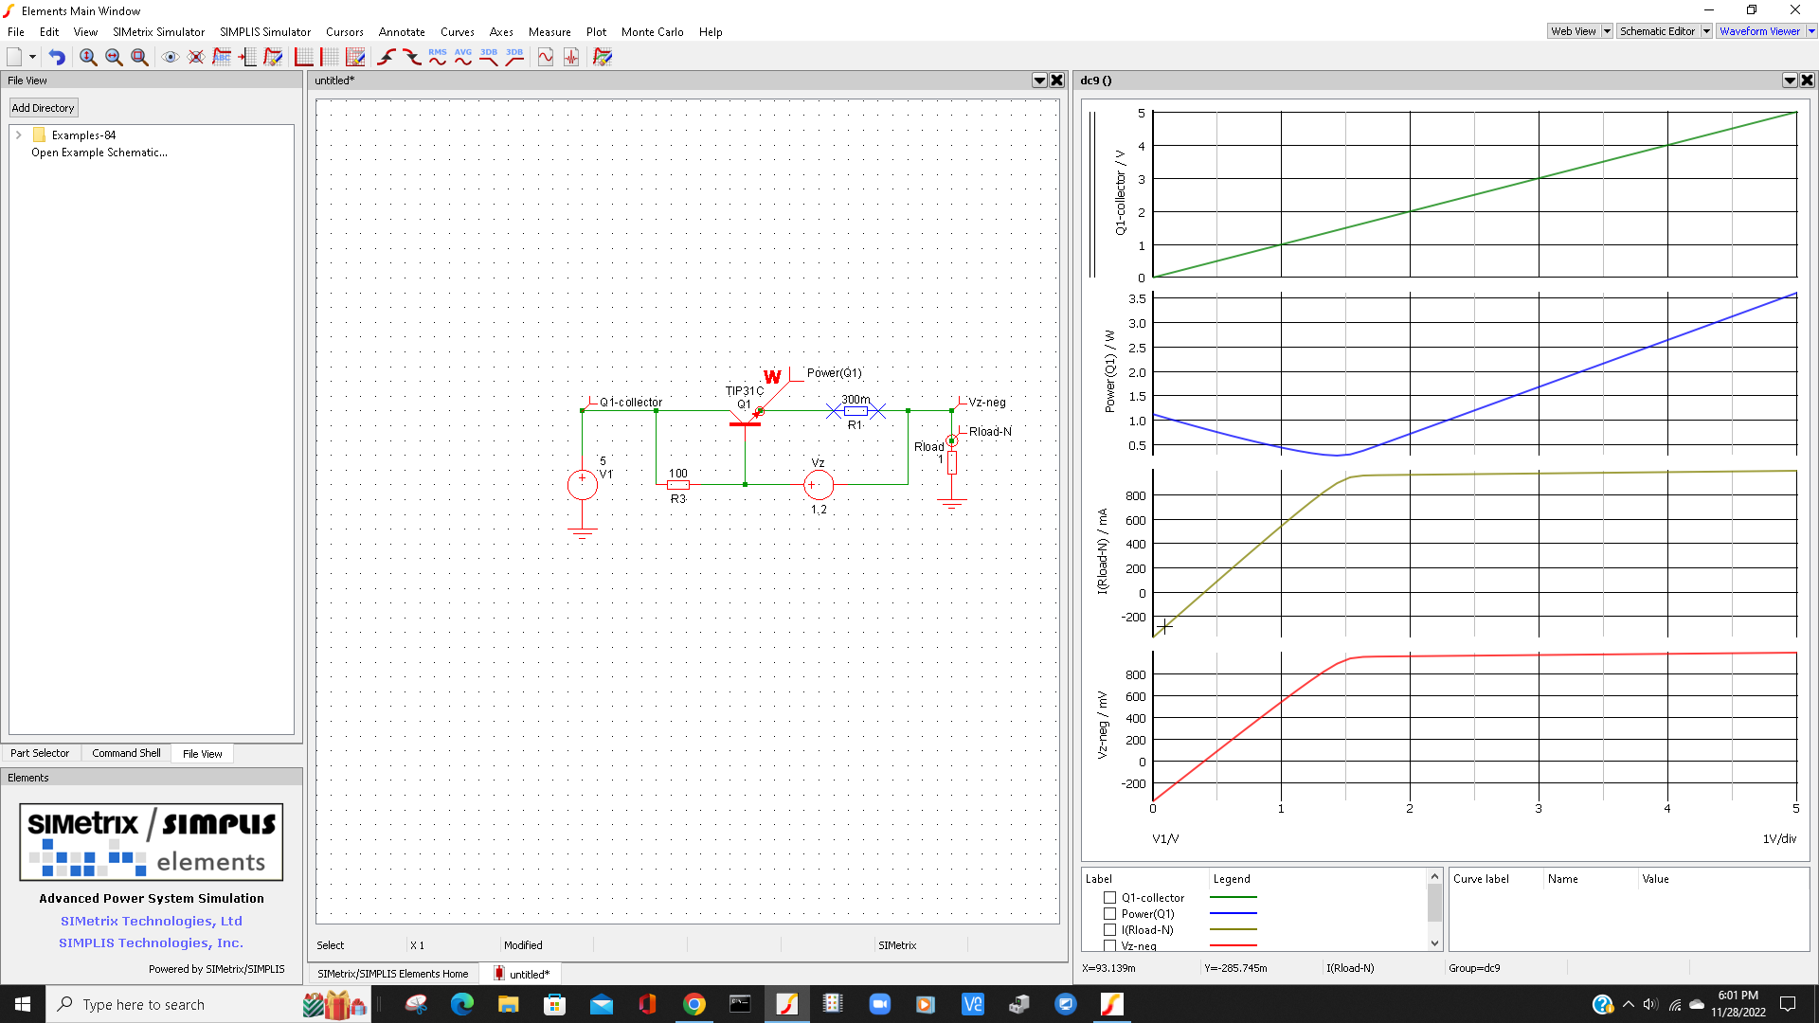Click the add text annotation ABC icon
Viewport: 1819px width, 1023px height.
pos(222,57)
